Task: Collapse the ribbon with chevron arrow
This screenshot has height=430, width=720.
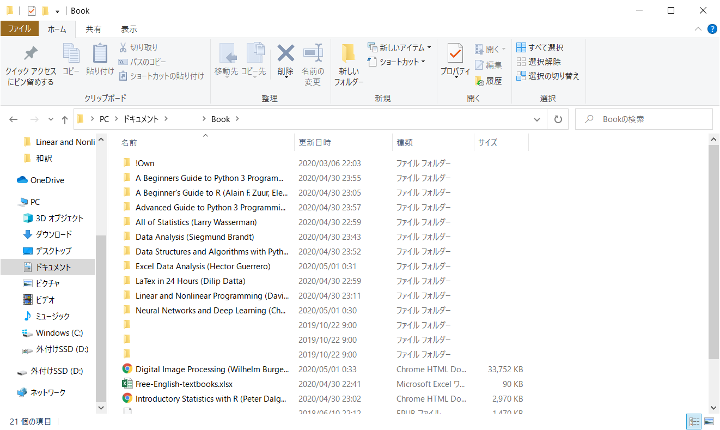Action: pyautogui.click(x=698, y=29)
